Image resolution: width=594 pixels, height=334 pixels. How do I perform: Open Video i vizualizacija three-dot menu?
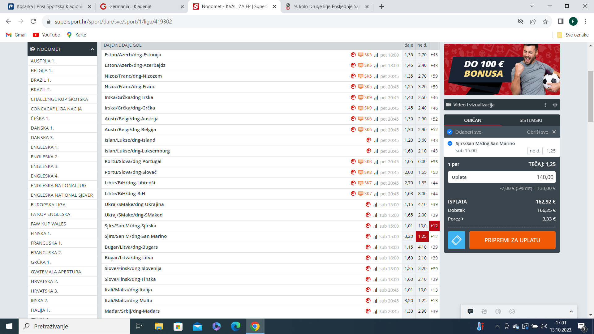click(x=545, y=105)
